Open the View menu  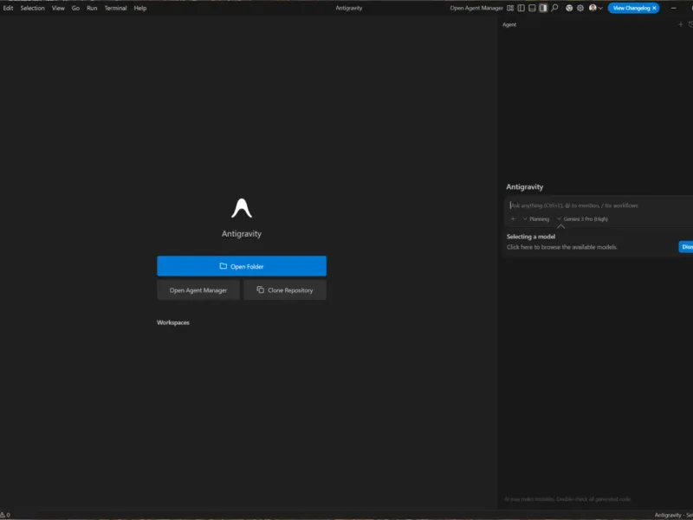click(x=58, y=8)
